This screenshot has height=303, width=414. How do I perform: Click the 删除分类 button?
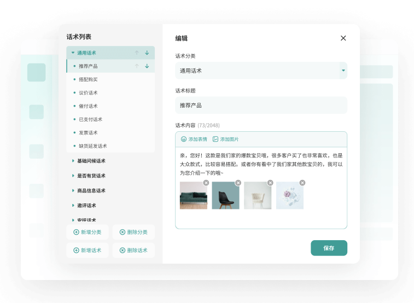tap(133, 232)
